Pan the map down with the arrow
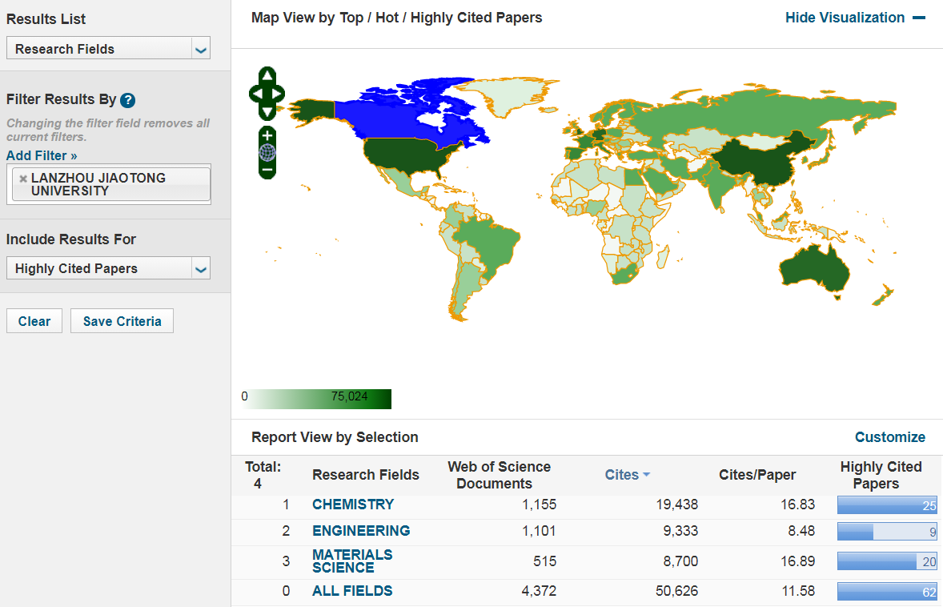Image resolution: width=943 pixels, height=607 pixels. coord(267,112)
